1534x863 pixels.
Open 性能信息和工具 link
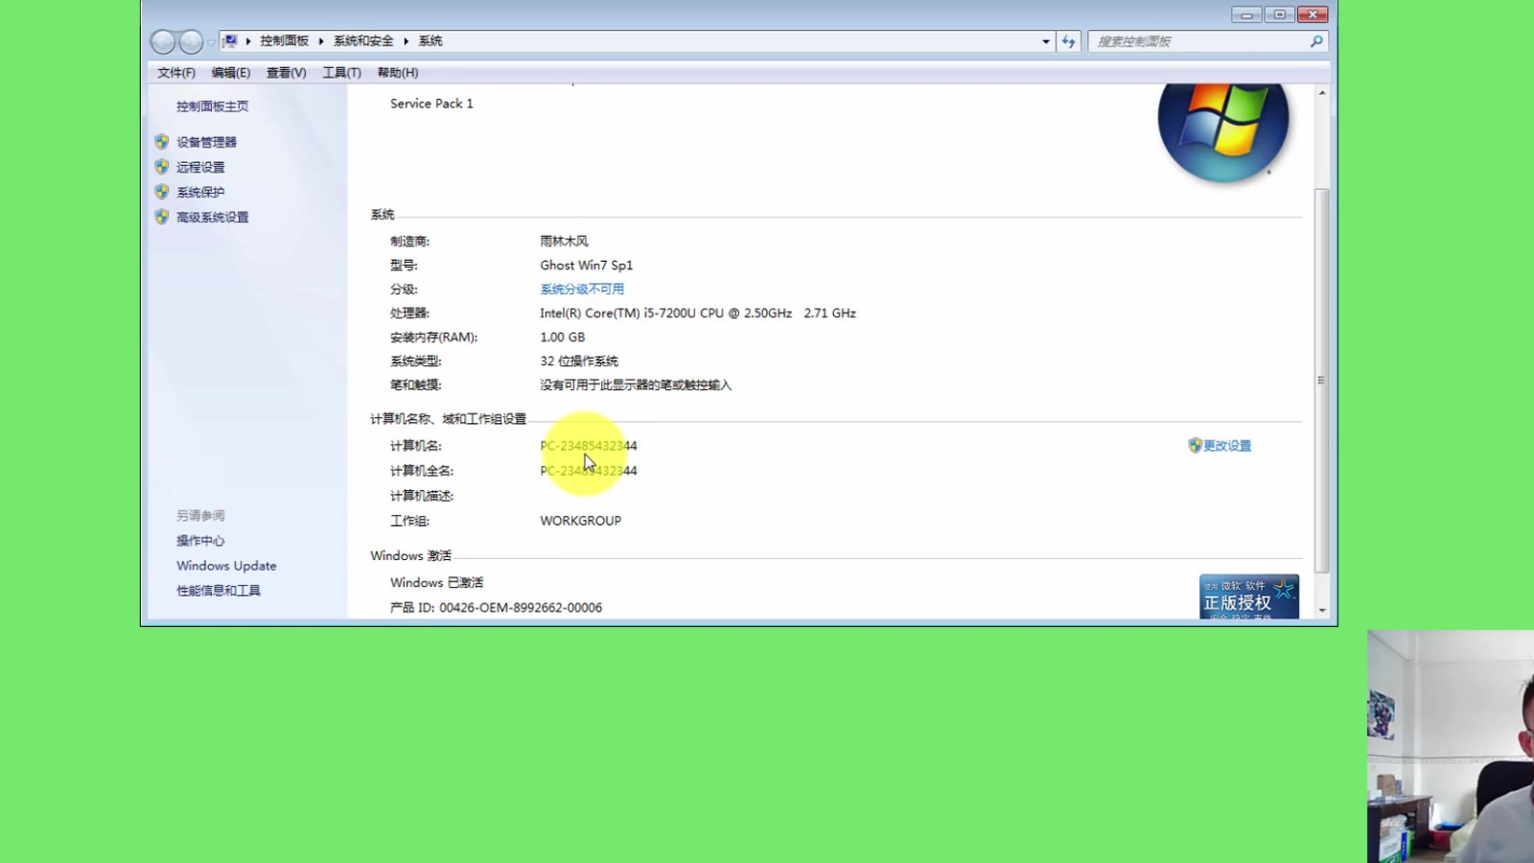click(219, 591)
